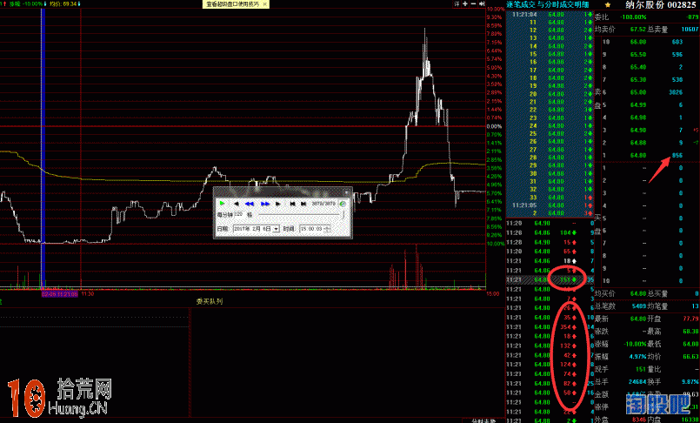The height and width of the screenshot is (423, 700).
Task: Click the 均卖价 67.52 value
Action: pyautogui.click(x=638, y=30)
